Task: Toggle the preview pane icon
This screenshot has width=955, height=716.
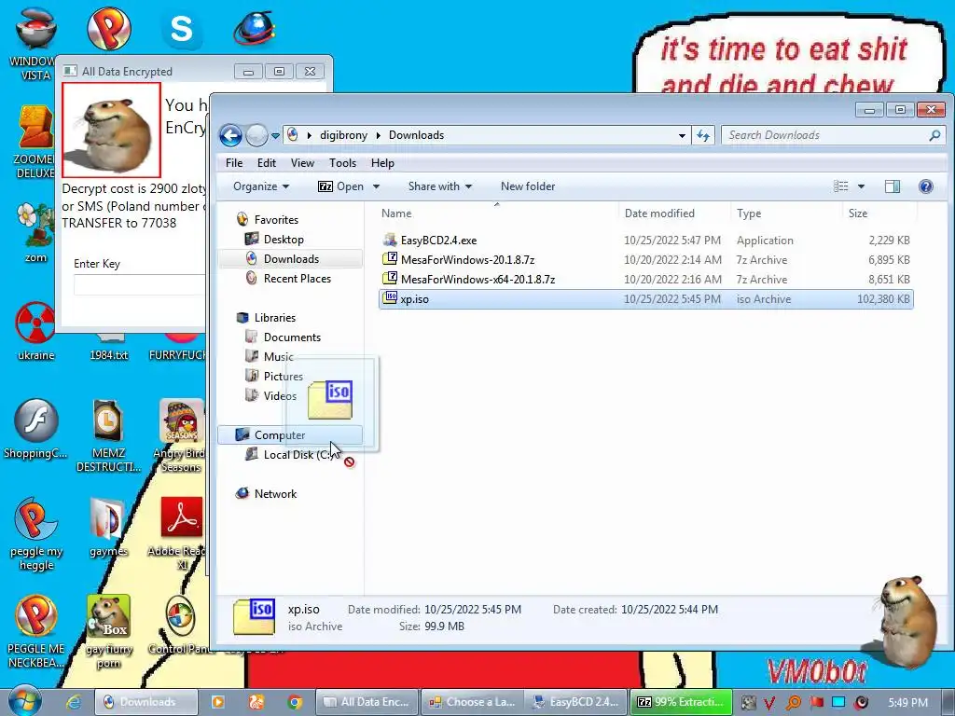Action: coord(893,186)
